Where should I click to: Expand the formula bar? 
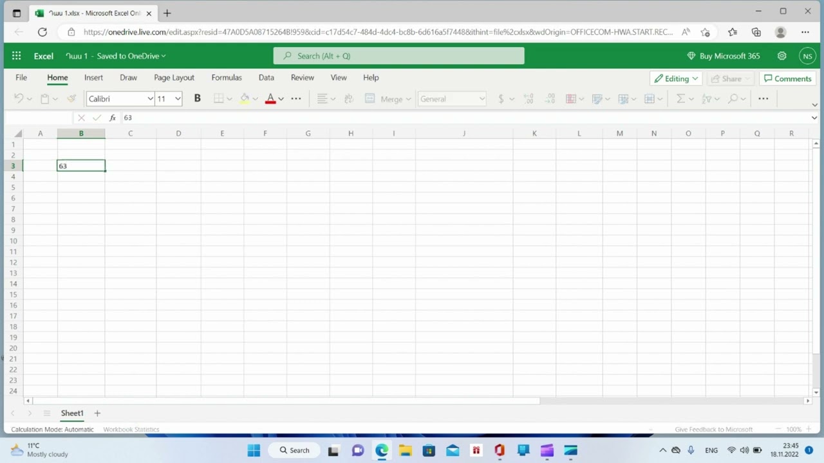pos(814,118)
